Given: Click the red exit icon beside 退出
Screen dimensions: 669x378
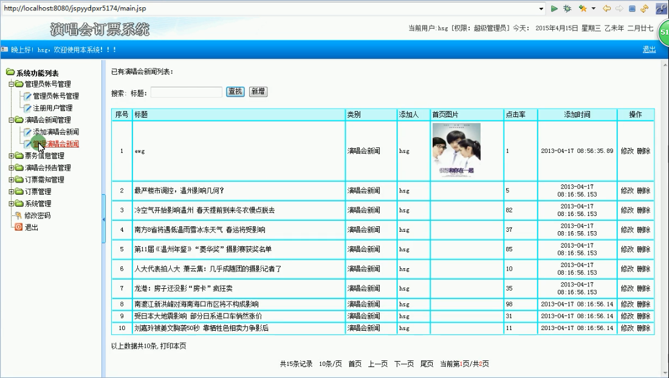Looking at the screenshot, I should pyautogui.click(x=18, y=228).
